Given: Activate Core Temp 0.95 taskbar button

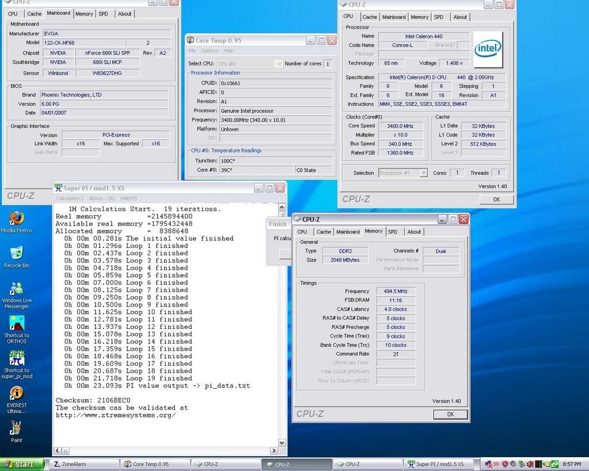Looking at the screenshot, I should tap(155, 464).
